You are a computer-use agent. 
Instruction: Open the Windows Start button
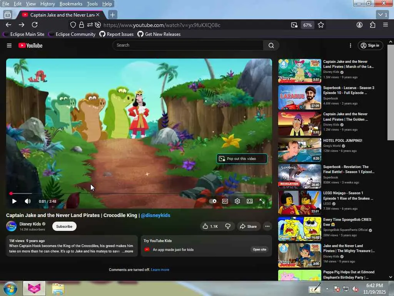tap(10, 288)
